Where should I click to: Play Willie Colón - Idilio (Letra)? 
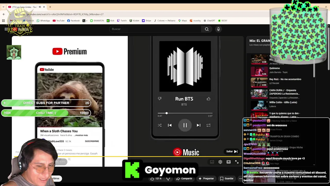[x=283, y=102]
